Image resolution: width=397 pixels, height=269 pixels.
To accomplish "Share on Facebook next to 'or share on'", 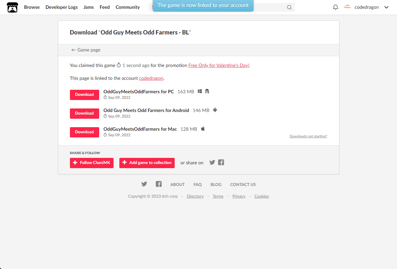I will click(221, 162).
